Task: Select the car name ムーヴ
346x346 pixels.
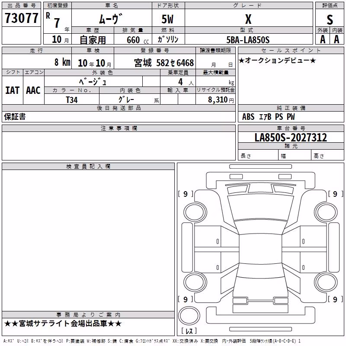Action: [x=111, y=19]
